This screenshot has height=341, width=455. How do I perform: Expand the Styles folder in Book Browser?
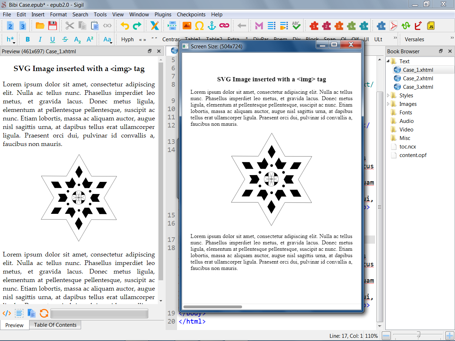388,95
